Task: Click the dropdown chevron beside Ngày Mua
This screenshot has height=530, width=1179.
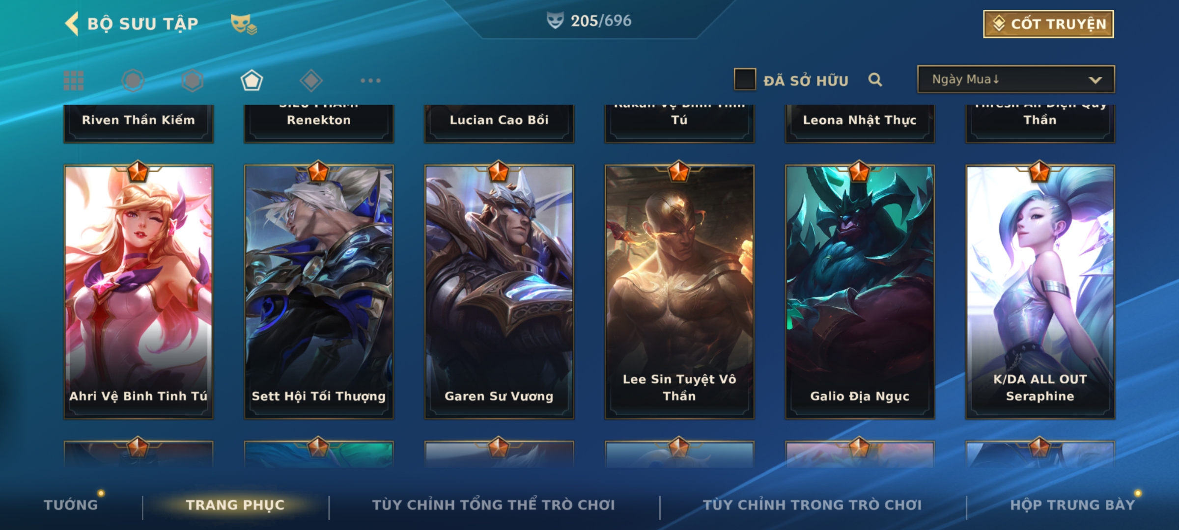Action: (x=1095, y=80)
